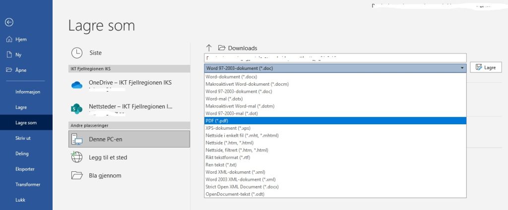Open Nettsteder – IKT Fjellregionen location
The width and height of the screenshot is (508, 210).
pyautogui.click(x=129, y=109)
